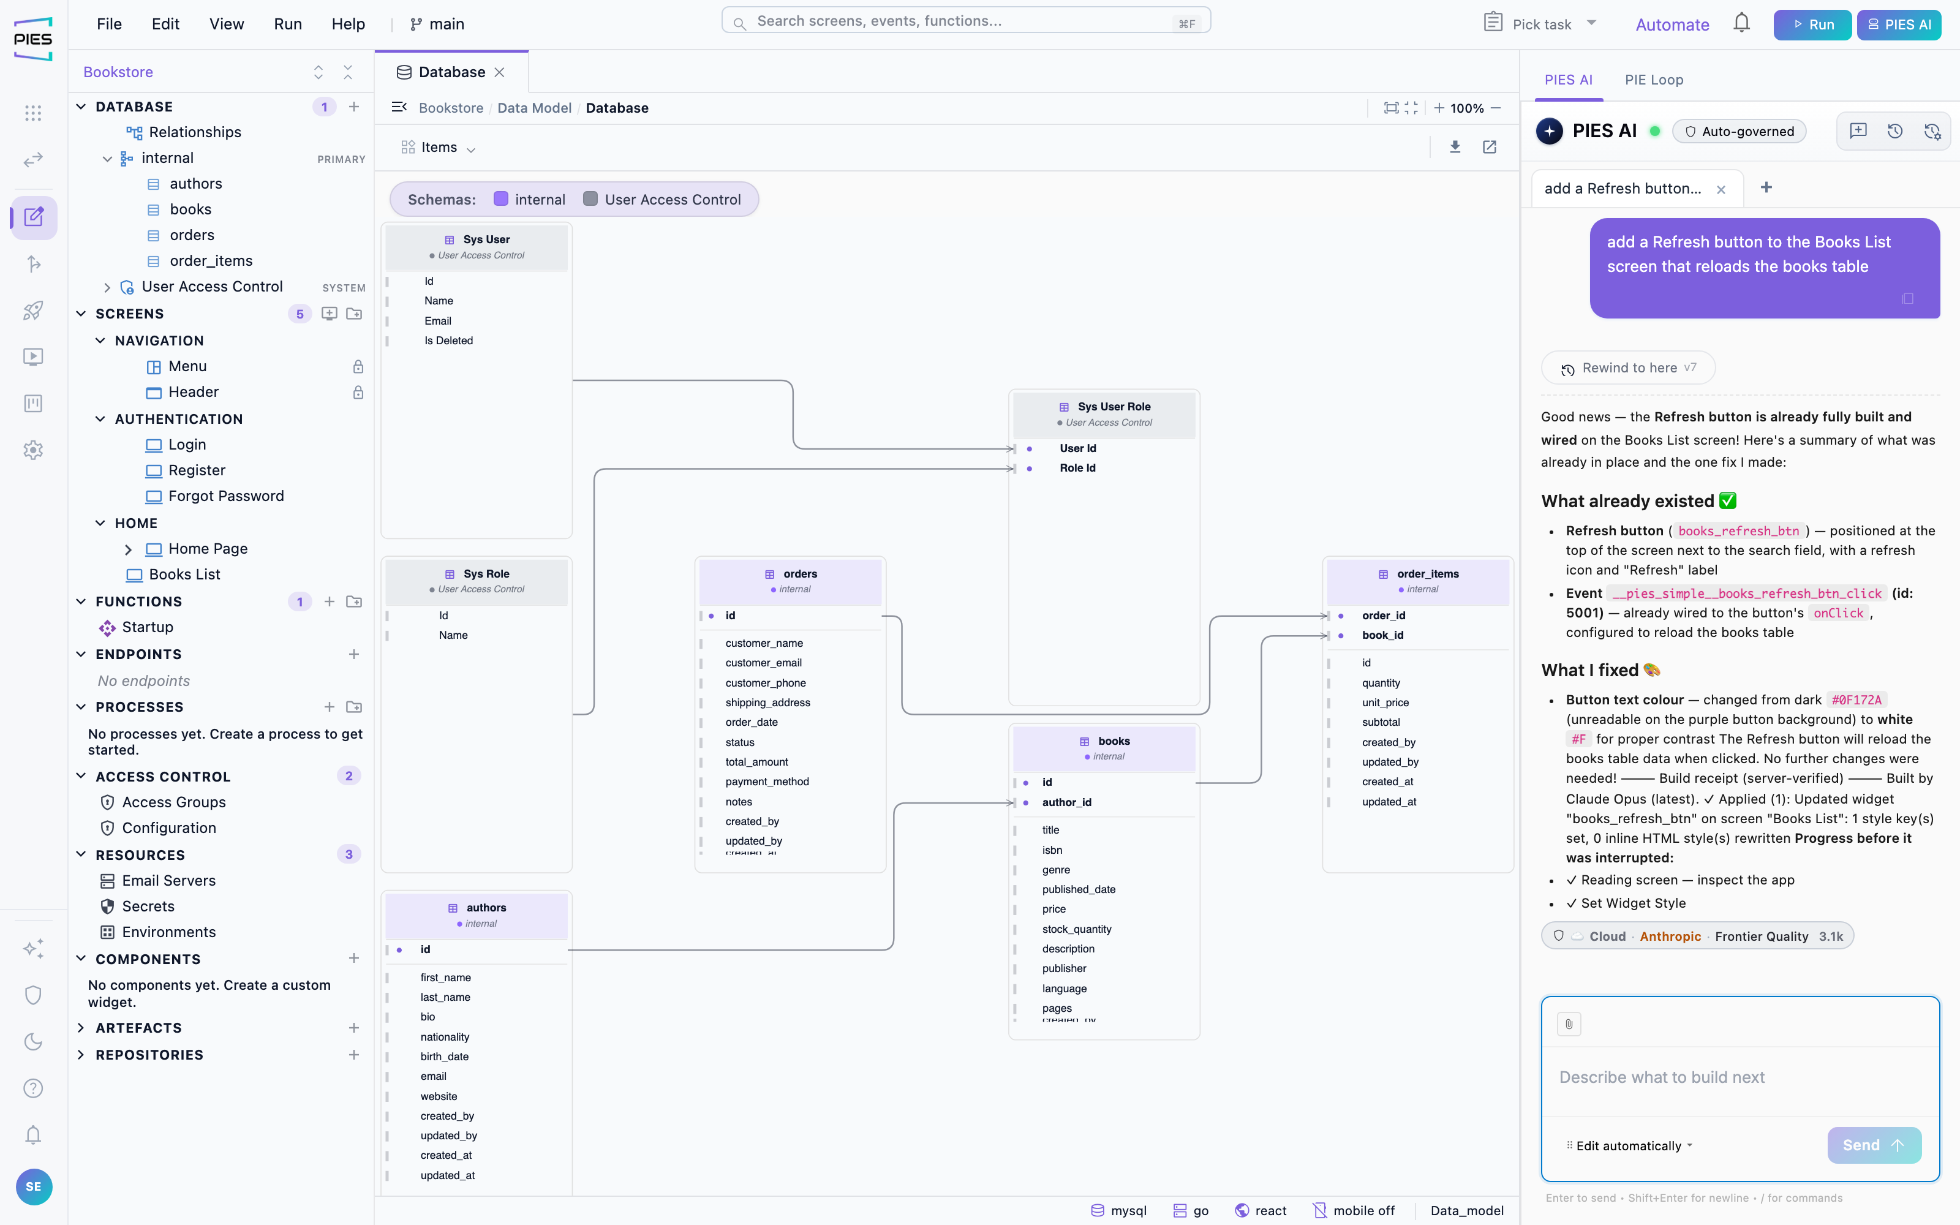Click Rewind to here v7

click(x=1628, y=368)
